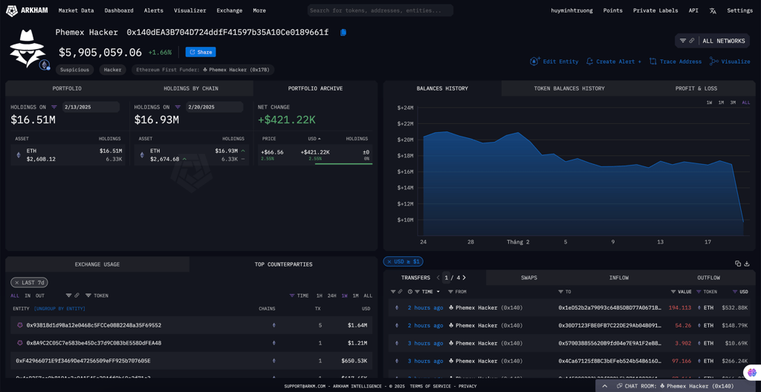The image size is (761, 392).
Task: Open the language translation icon
Action: 713,10
